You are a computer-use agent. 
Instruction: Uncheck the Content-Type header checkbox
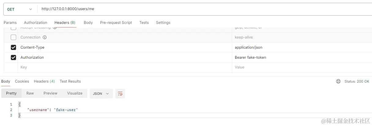[x=13, y=47]
